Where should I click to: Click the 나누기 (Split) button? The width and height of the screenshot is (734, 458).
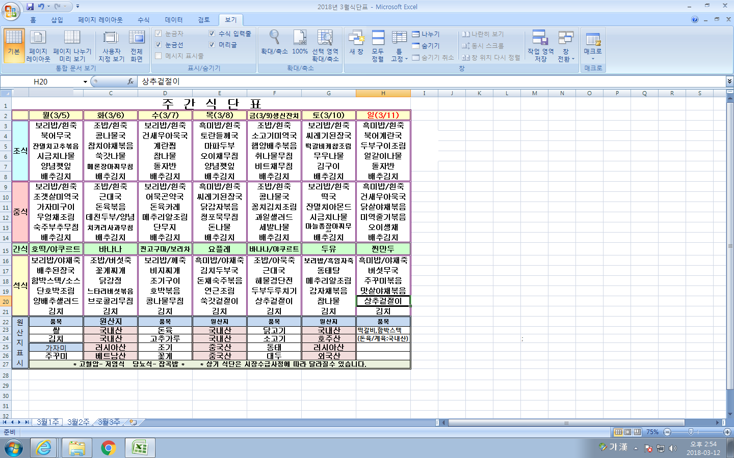(426, 34)
